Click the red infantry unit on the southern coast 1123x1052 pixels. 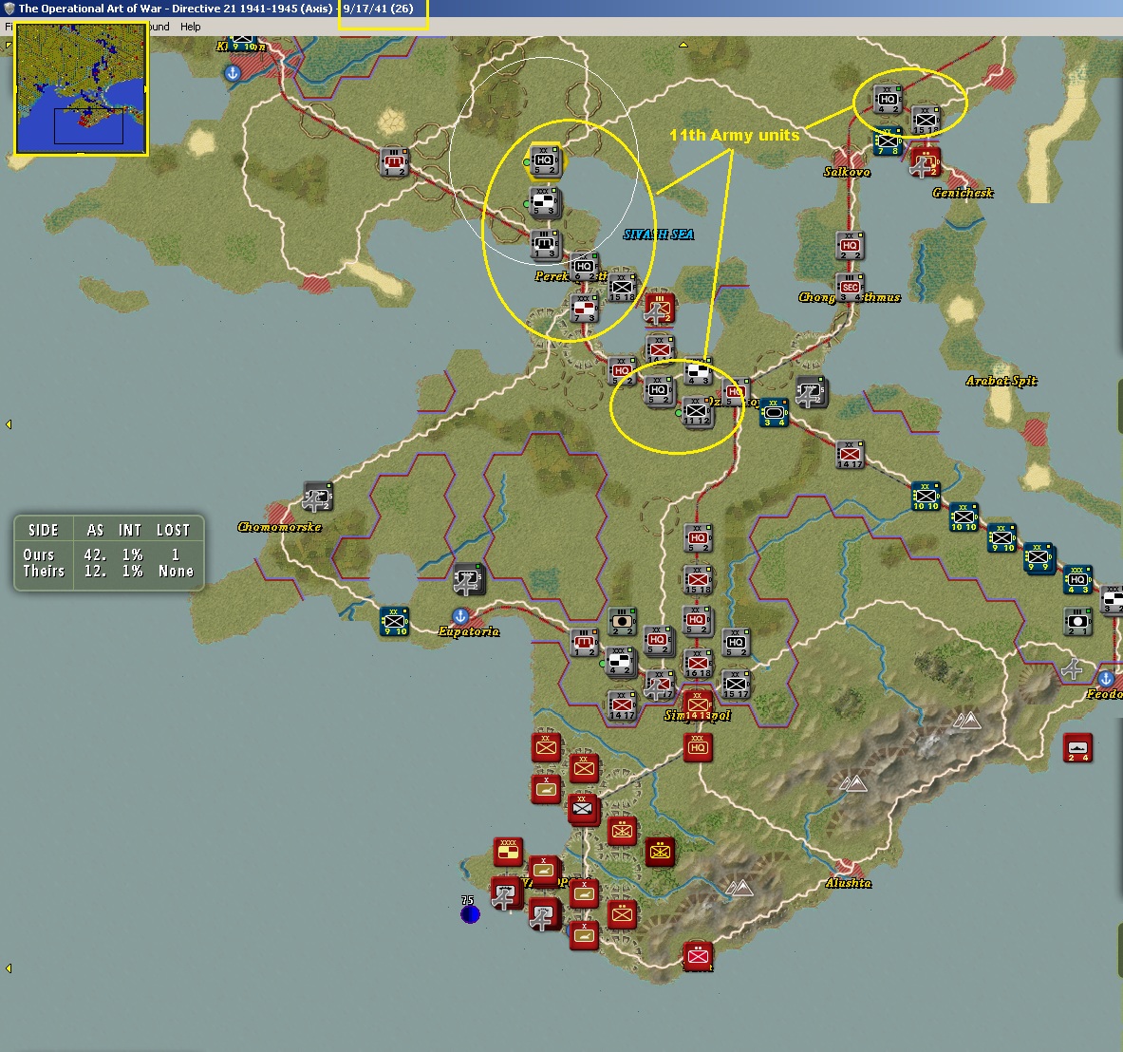click(x=698, y=956)
